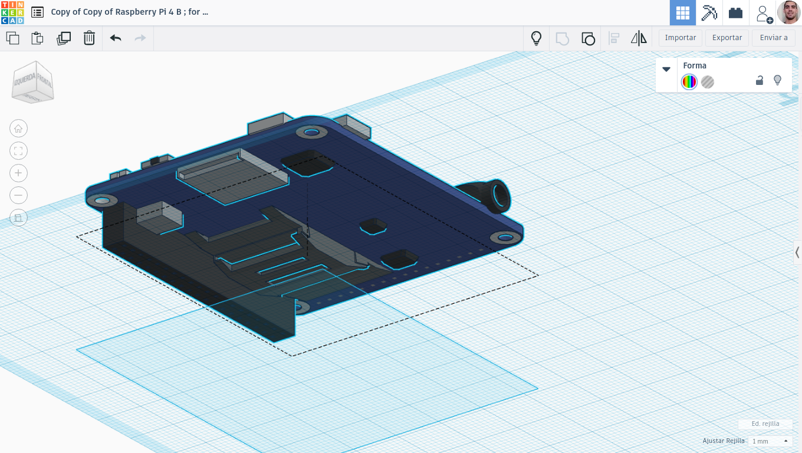Show all hidden shapes lightbulb
802x453 pixels.
tap(536, 38)
